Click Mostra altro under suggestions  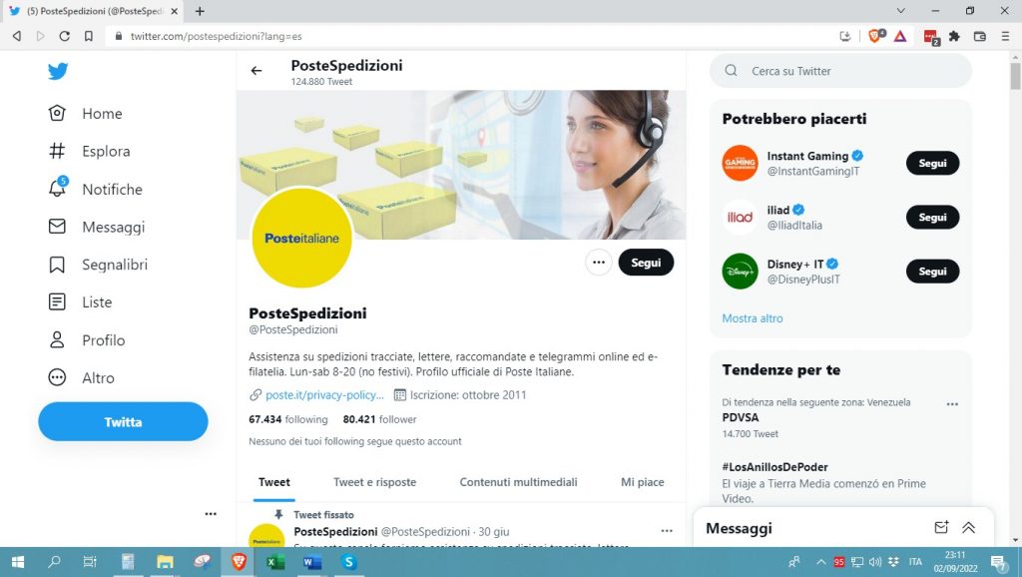click(753, 318)
